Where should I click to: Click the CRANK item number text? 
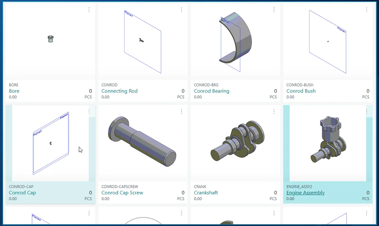pyautogui.click(x=200, y=187)
